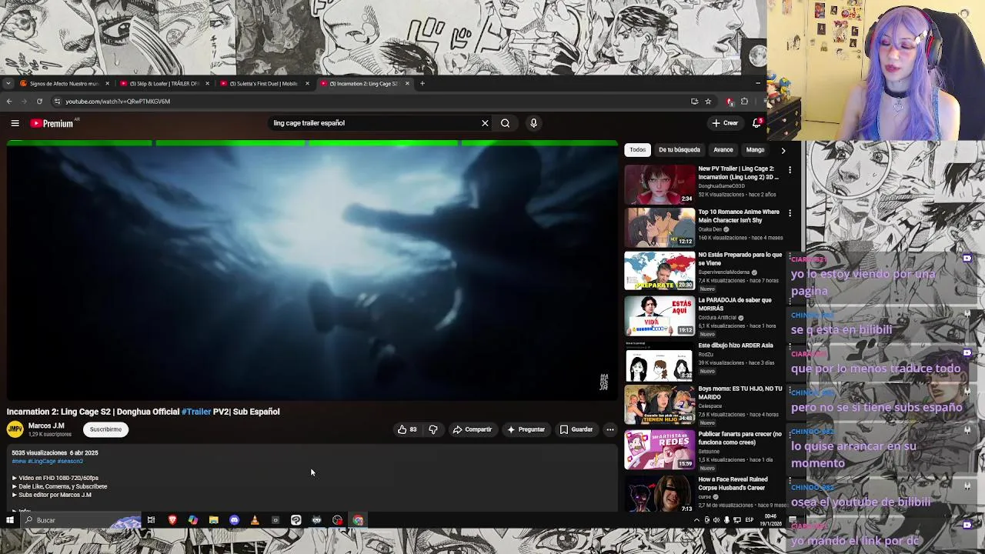Open the taskbar clock and date
This screenshot has width=985, height=554.
772,520
